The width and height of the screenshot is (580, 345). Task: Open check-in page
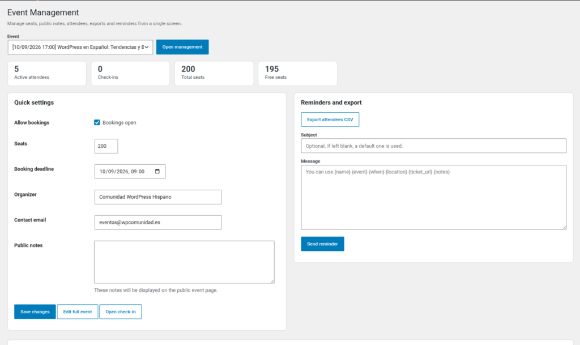[x=121, y=312]
